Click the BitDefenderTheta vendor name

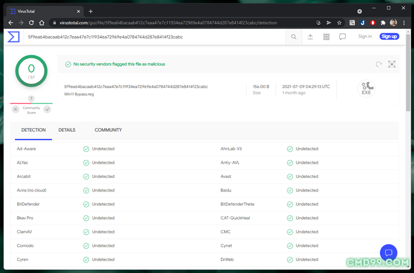click(x=237, y=204)
